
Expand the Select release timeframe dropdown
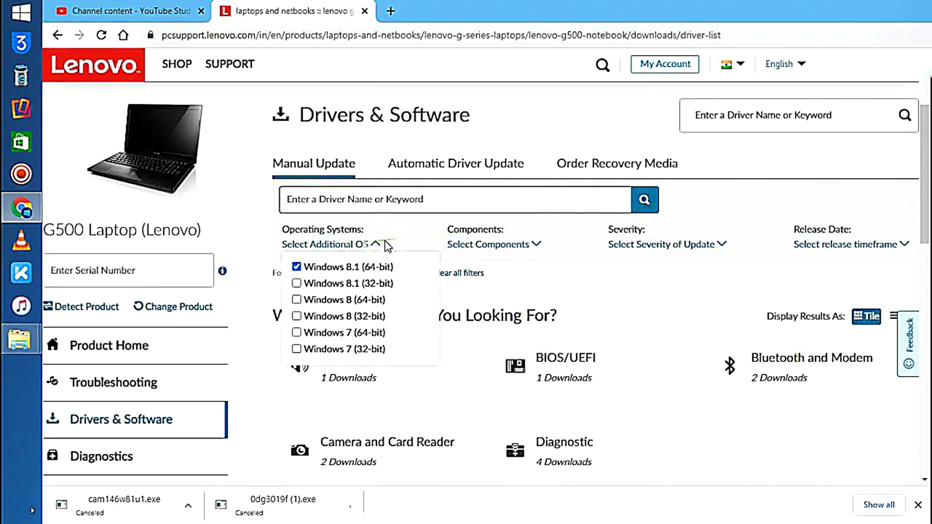click(851, 244)
